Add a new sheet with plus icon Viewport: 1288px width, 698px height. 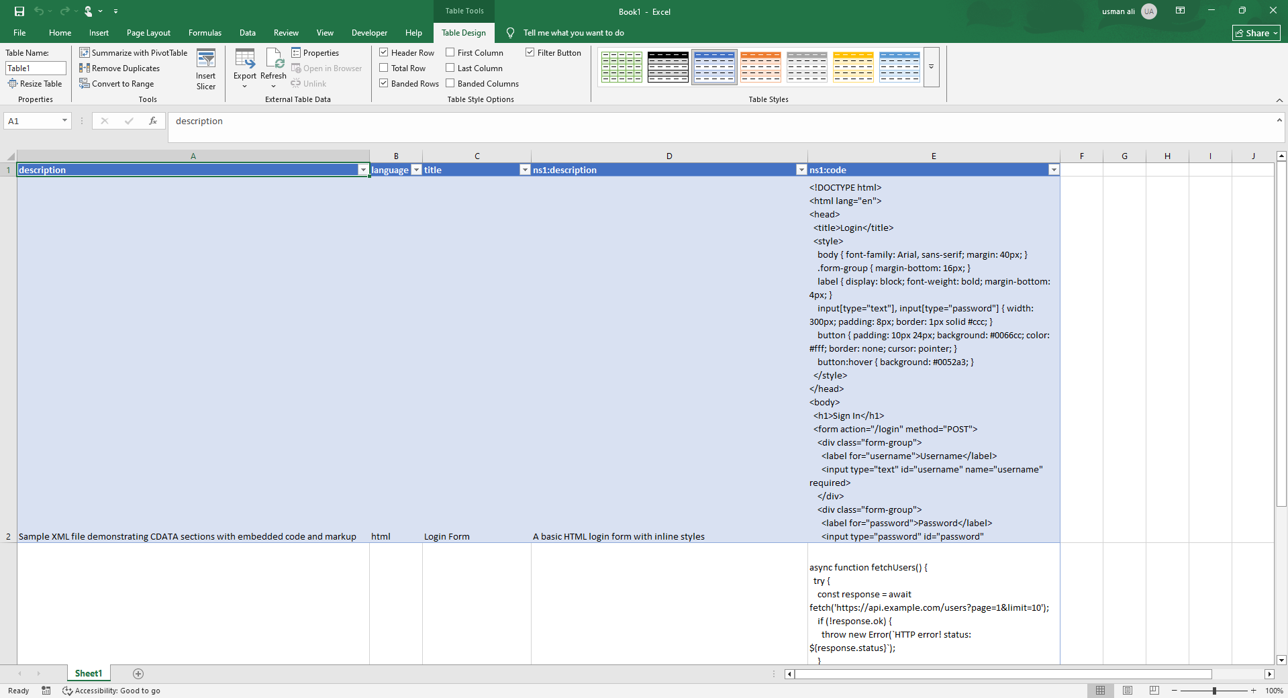tap(138, 674)
